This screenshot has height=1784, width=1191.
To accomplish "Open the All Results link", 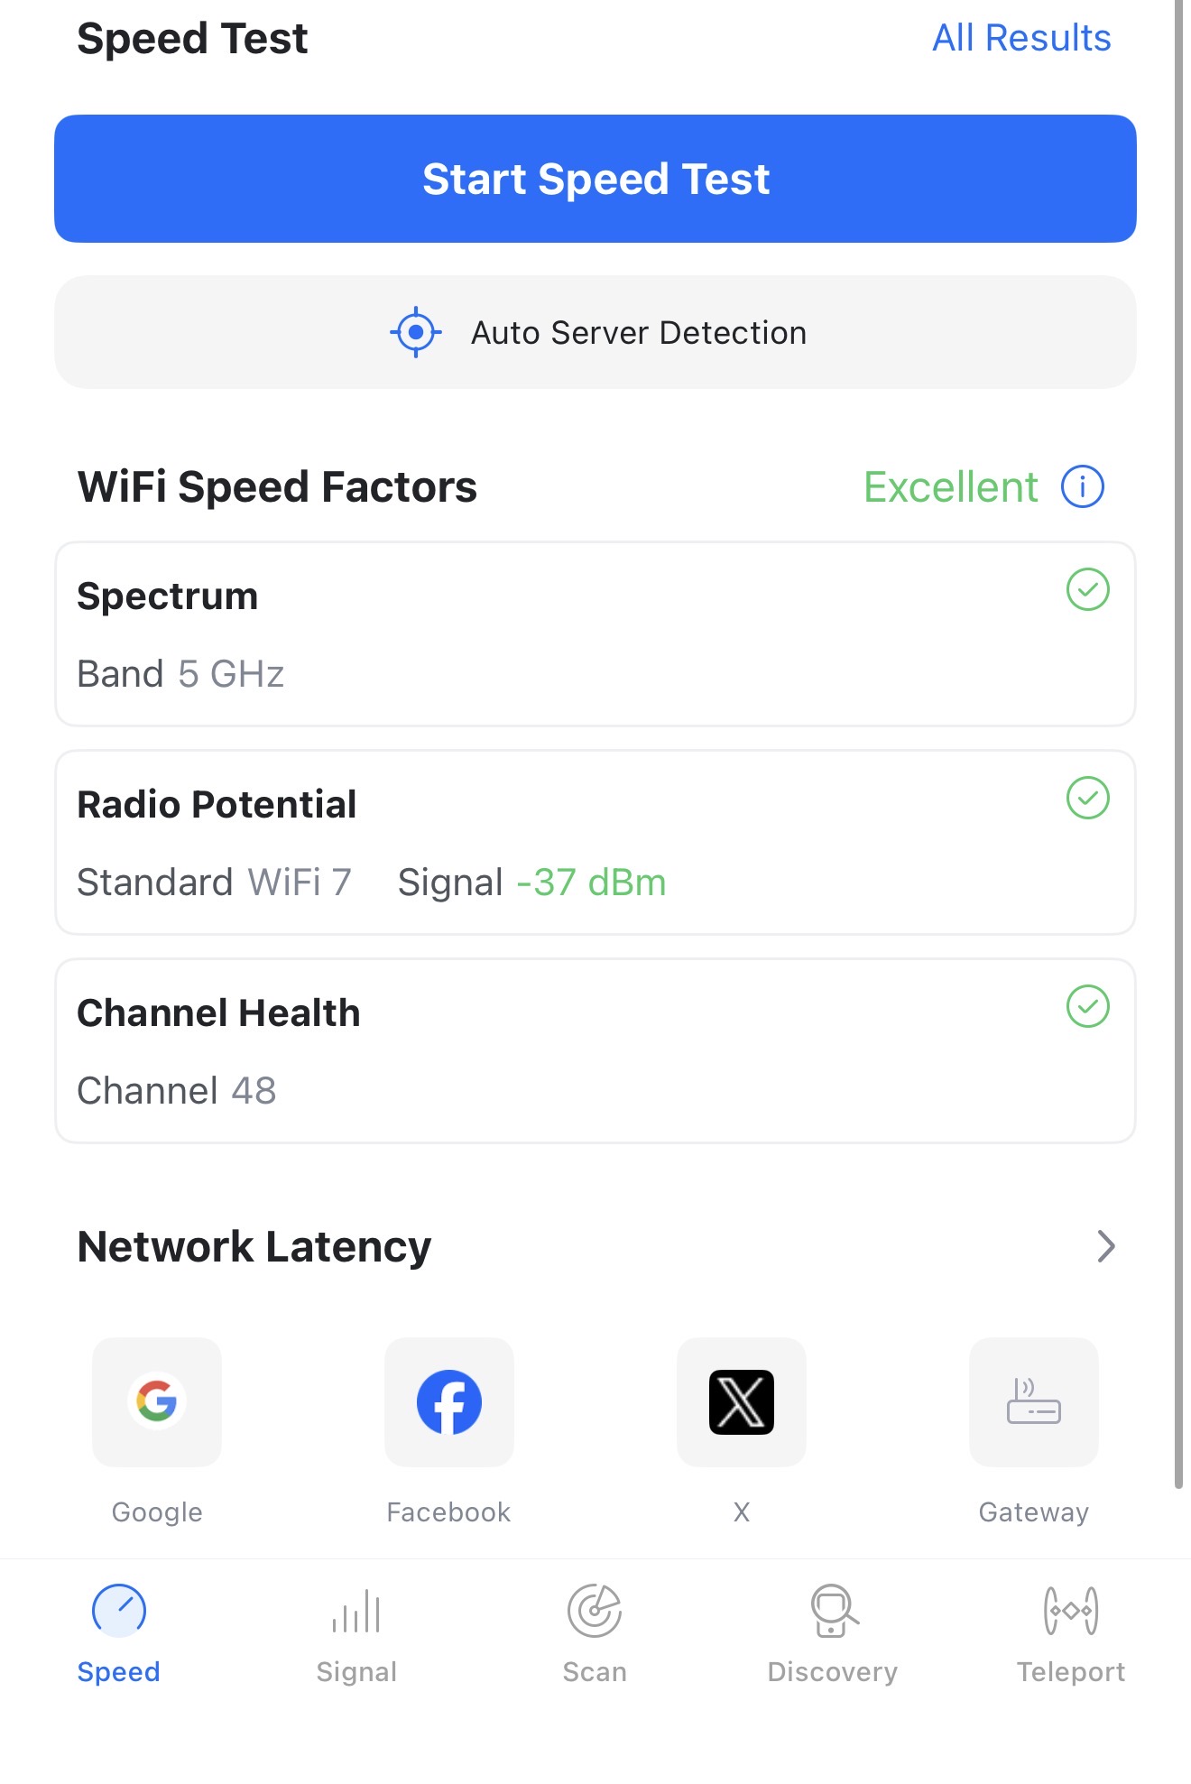I will click(1020, 38).
